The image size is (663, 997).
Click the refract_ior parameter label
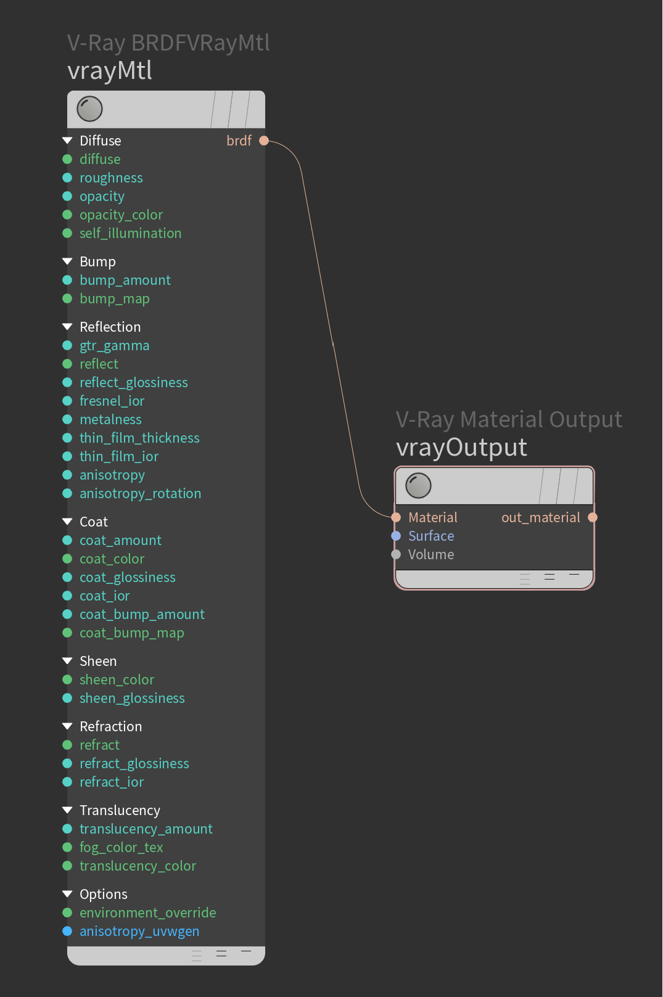click(112, 782)
